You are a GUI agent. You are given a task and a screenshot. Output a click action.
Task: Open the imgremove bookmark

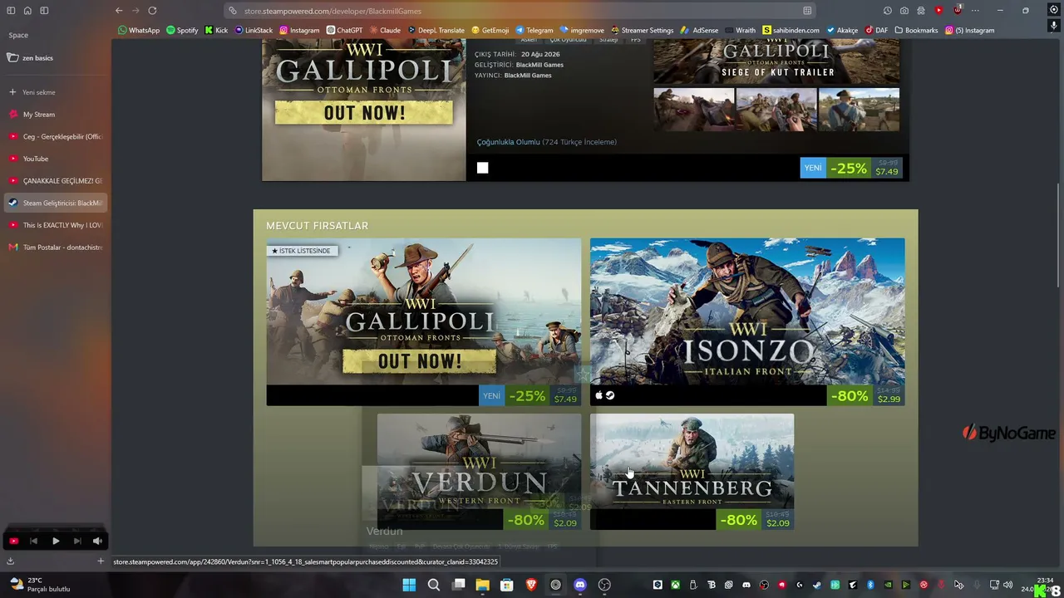(582, 30)
